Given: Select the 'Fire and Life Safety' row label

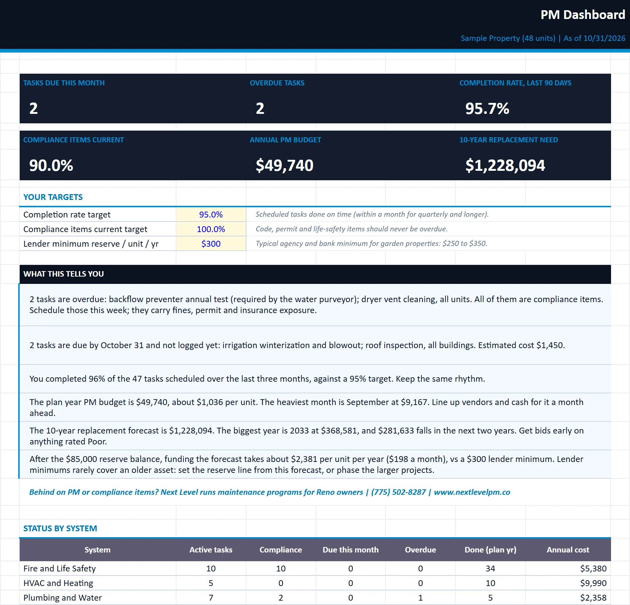Looking at the screenshot, I should (x=59, y=569).
